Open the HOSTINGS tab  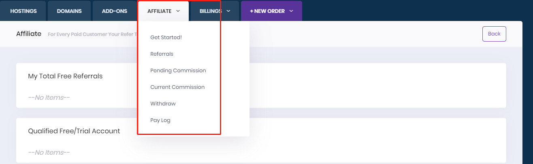pyautogui.click(x=23, y=11)
